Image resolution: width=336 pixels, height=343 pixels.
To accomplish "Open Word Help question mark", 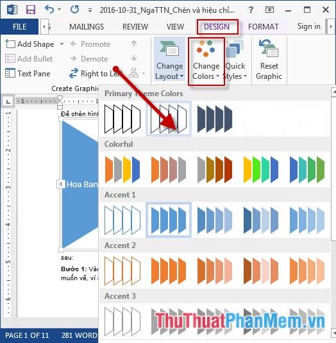I will 251,10.
